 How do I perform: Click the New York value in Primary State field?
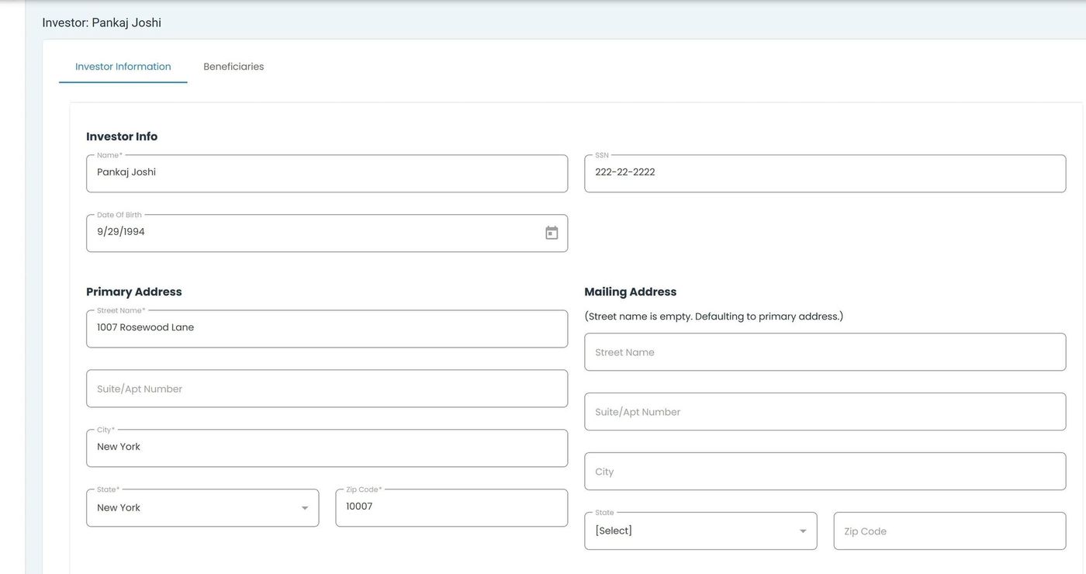click(x=119, y=508)
